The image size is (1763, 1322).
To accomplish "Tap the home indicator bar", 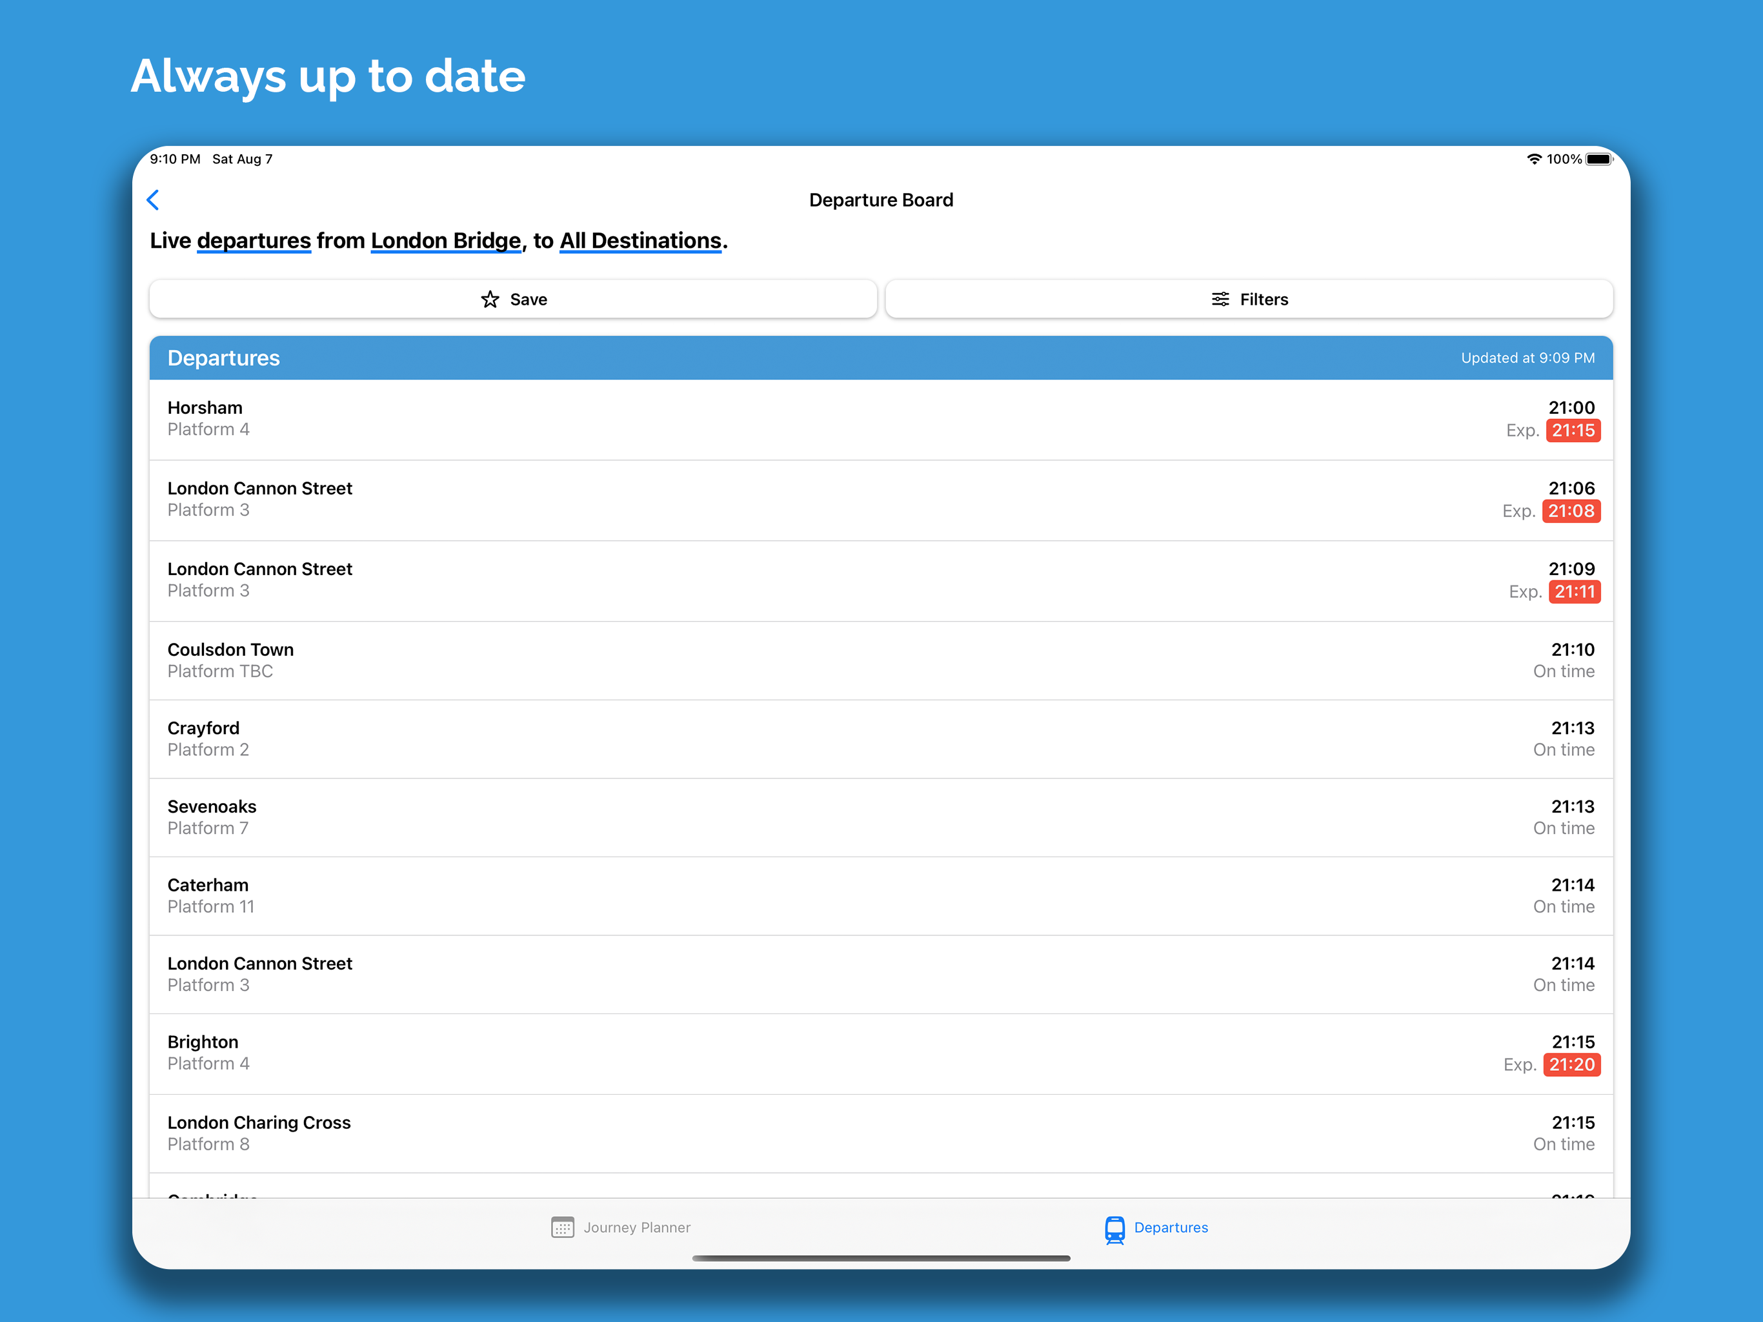I will click(880, 1258).
